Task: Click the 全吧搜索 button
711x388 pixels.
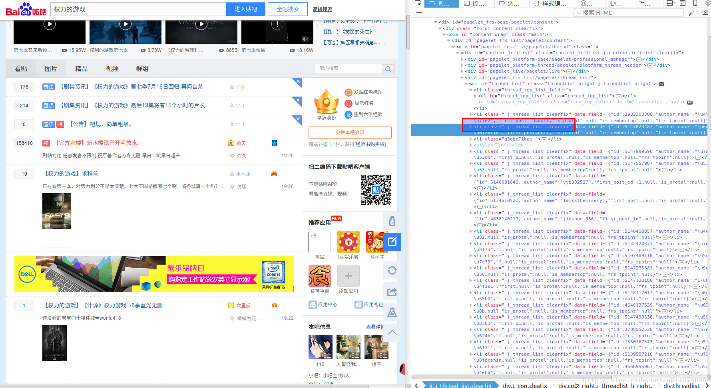Action: pyautogui.click(x=288, y=9)
